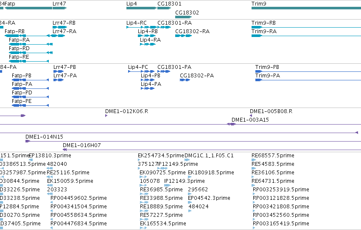Select clone DME1-003A15
This screenshot has height=230, width=361.
(x=232, y=124)
